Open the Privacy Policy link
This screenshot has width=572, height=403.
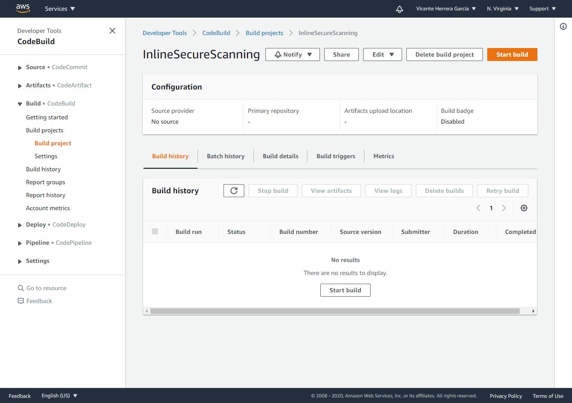(506, 396)
